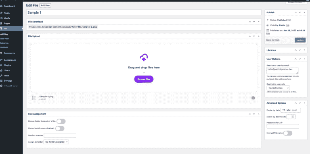Toggle Use as folder instead of a file

tap(61, 121)
